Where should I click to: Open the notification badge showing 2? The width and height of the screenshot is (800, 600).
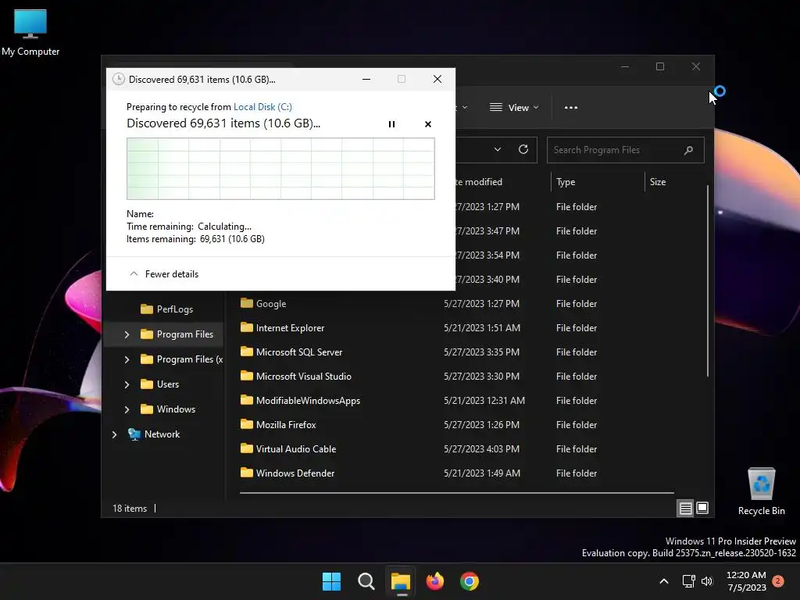pyautogui.click(x=777, y=581)
